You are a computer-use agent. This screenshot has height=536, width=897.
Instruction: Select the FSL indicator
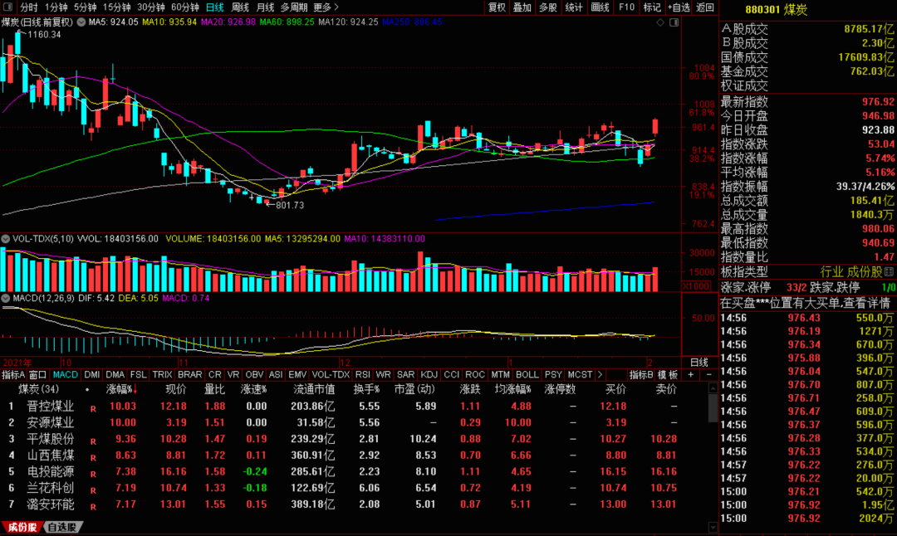click(x=138, y=375)
